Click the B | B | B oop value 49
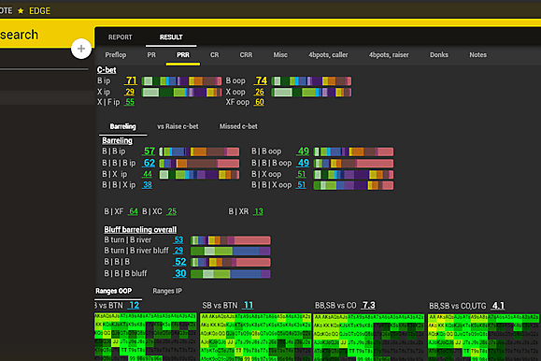The height and width of the screenshot is (361, 541). click(x=304, y=163)
